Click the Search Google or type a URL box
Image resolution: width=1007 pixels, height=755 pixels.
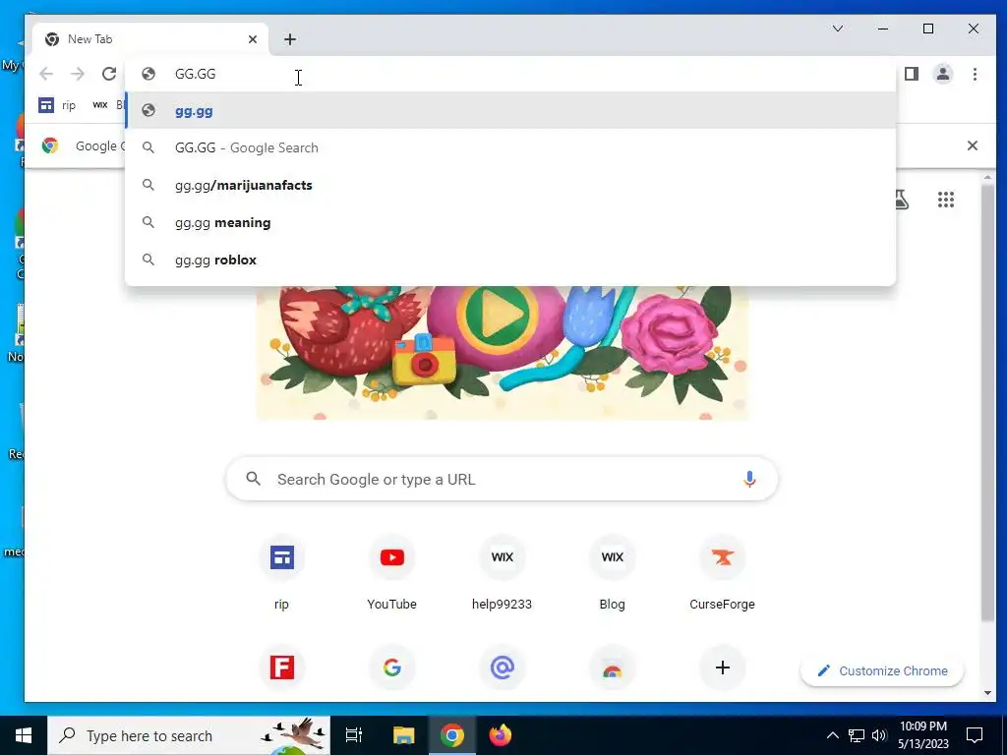502,480
